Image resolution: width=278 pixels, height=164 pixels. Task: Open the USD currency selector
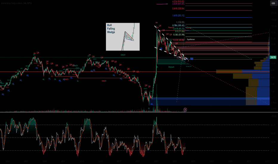coord(273,3)
